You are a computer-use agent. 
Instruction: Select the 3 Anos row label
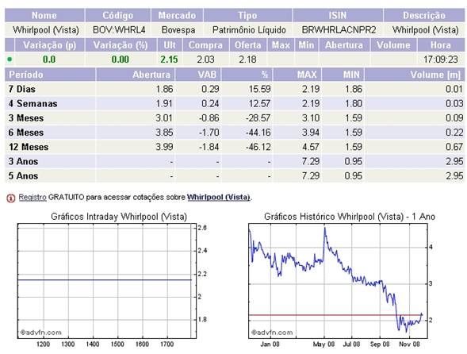pyautogui.click(x=23, y=161)
